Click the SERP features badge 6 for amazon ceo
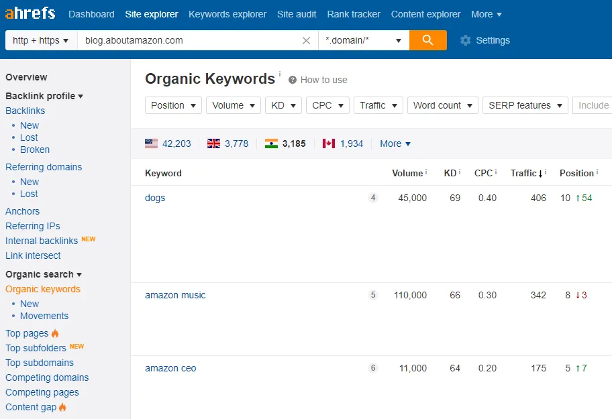 [x=373, y=368]
